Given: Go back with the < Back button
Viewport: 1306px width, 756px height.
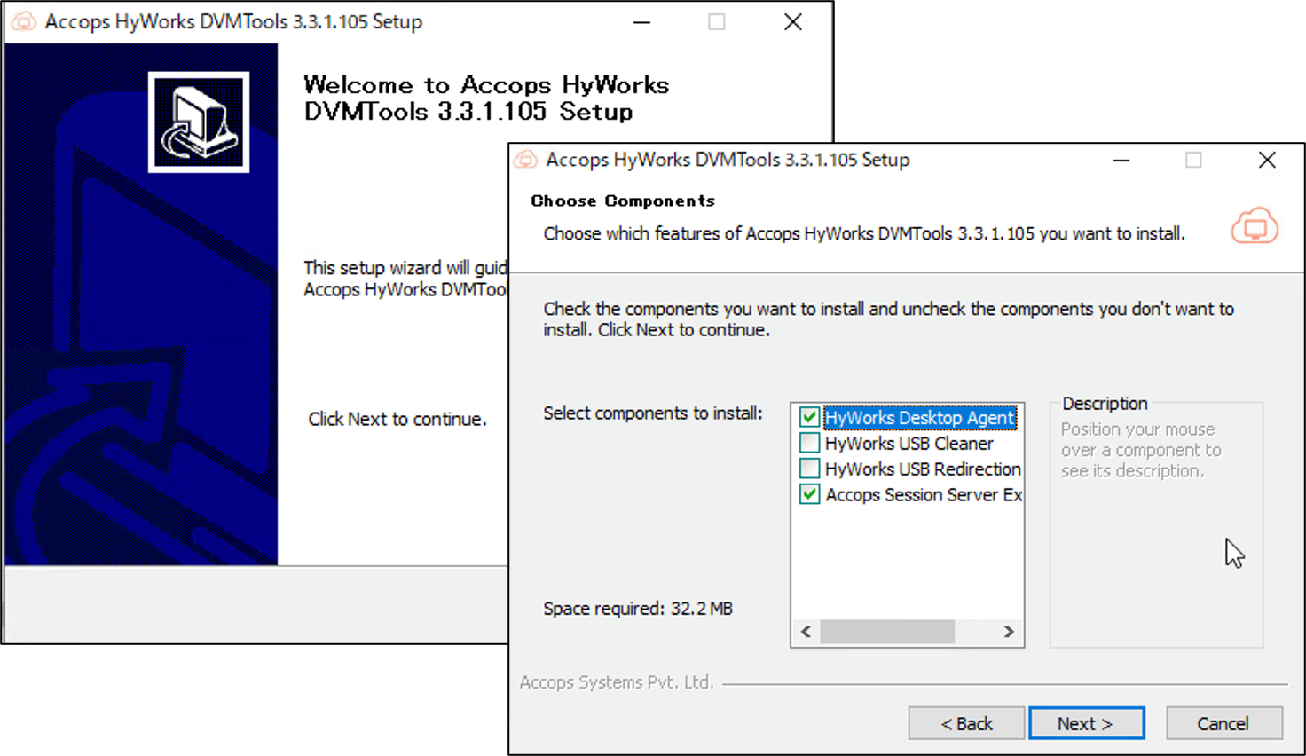Looking at the screenshot, I should click(x=966, y=723).
